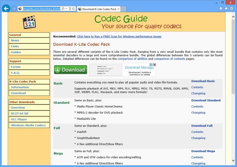Open Changelog link for Mega variant
237x167 pixels.
pos(198,163)
